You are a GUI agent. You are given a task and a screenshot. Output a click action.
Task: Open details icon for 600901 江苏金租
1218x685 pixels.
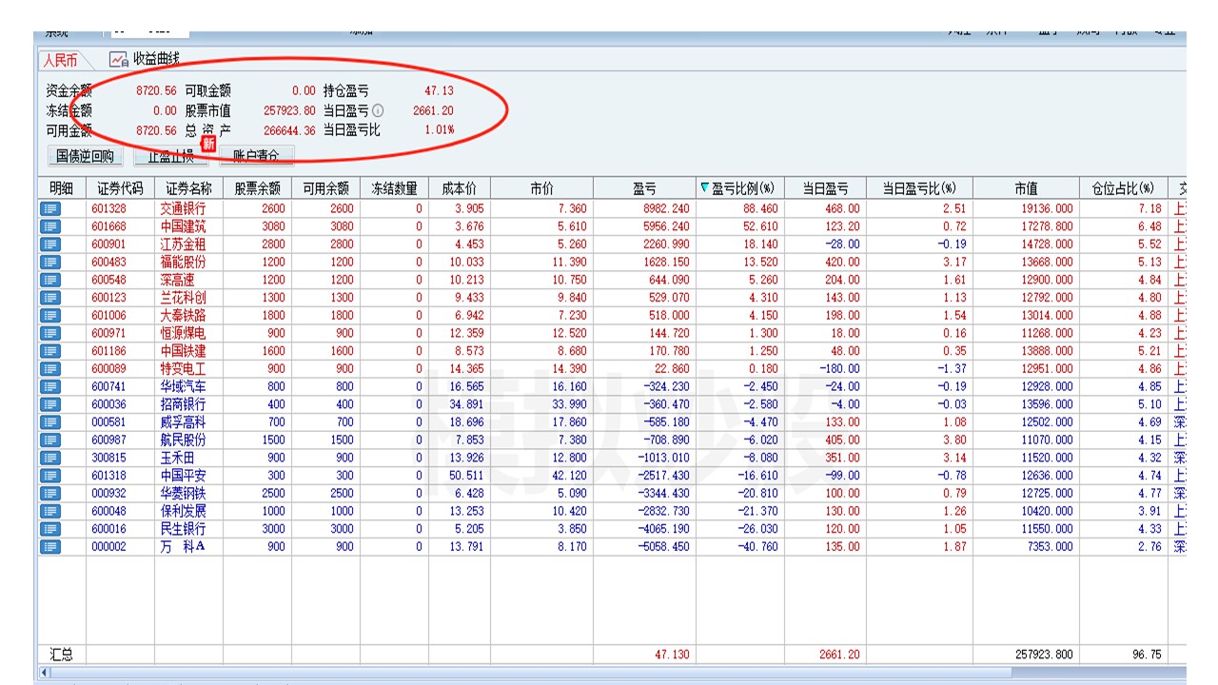[49, 245]
